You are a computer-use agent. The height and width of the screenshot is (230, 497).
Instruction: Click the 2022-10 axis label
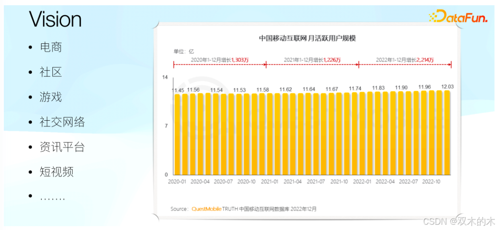click(432, 182)
